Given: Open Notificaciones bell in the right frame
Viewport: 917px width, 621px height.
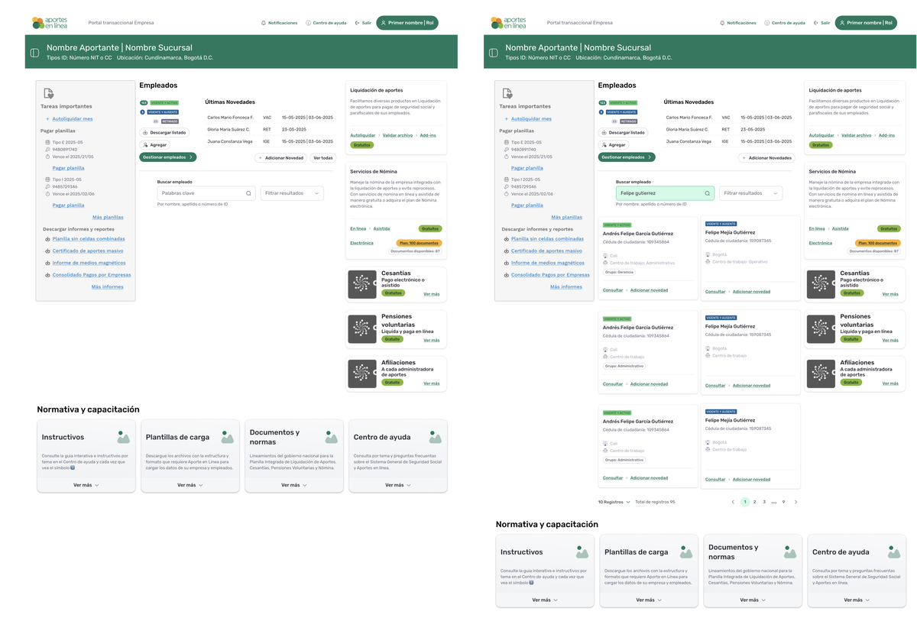Looking at the screenshot, I should point(737,23).
